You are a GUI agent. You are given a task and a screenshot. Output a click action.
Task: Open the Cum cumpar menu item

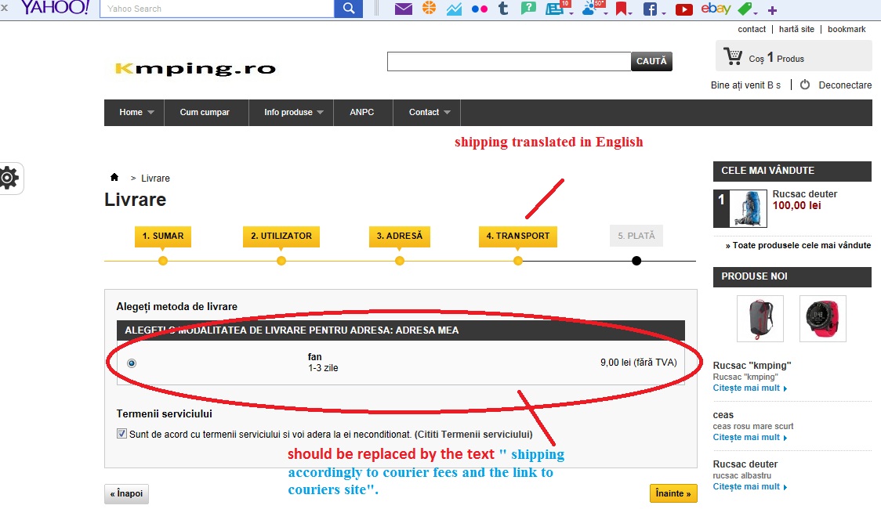[x=205, y=112]
